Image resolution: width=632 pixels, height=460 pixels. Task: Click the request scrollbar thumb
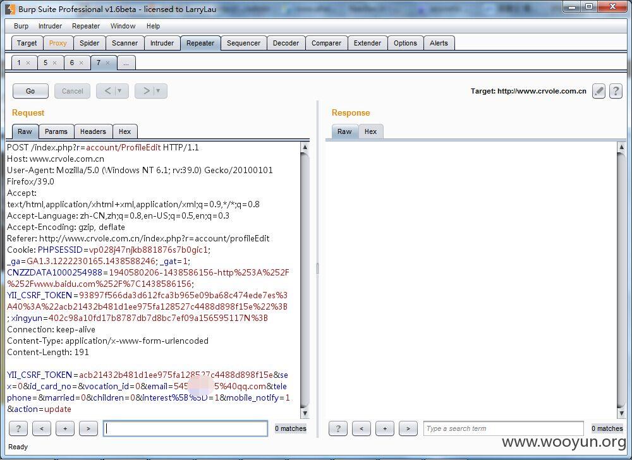pyautogui.click(x=305, y=279)
